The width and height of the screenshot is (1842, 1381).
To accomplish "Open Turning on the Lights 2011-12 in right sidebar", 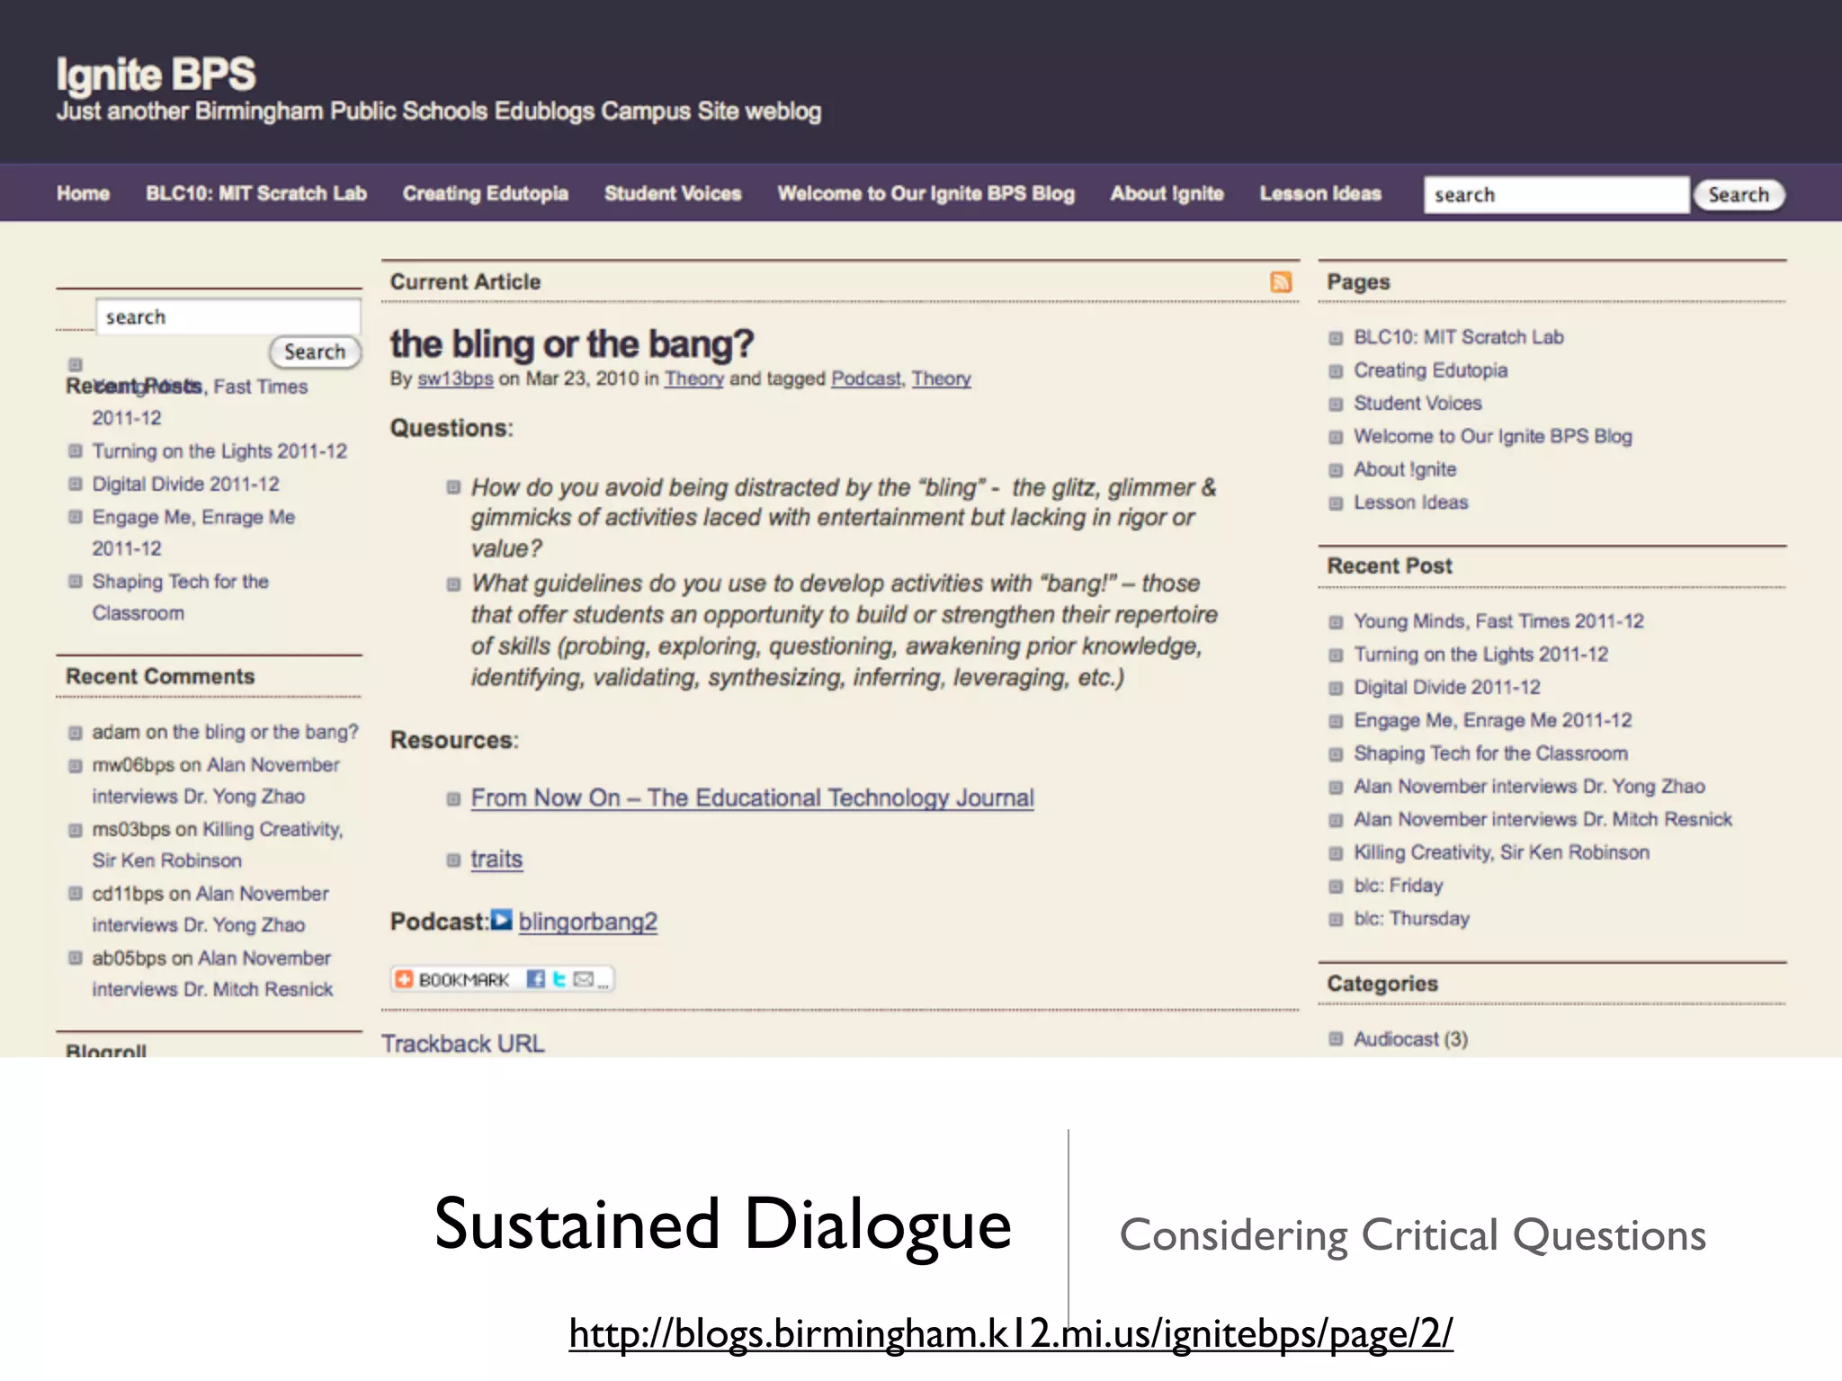I will (x=1481, y=655).
